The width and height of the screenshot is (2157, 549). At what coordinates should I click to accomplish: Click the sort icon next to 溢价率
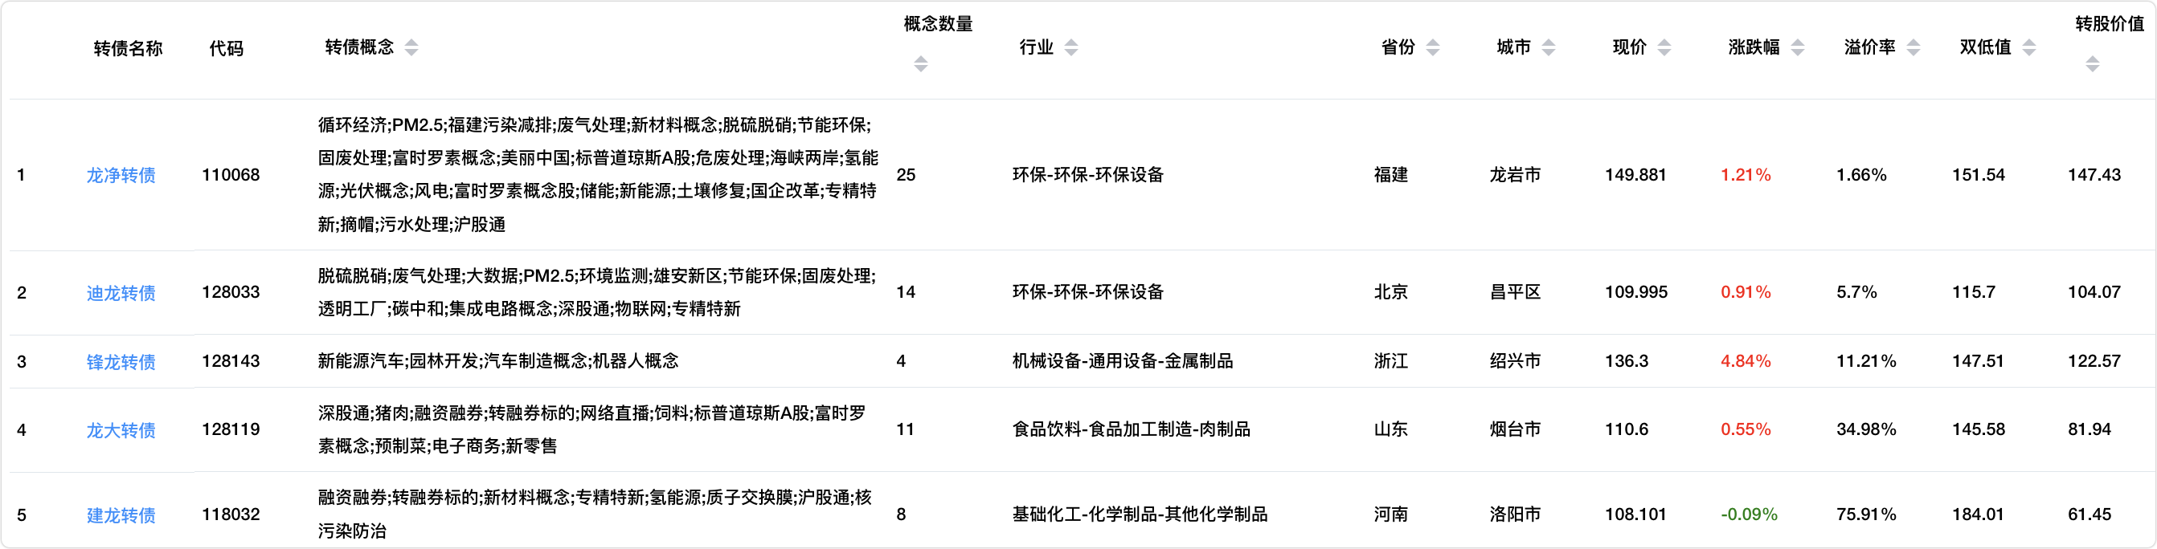pos(1913,47)
